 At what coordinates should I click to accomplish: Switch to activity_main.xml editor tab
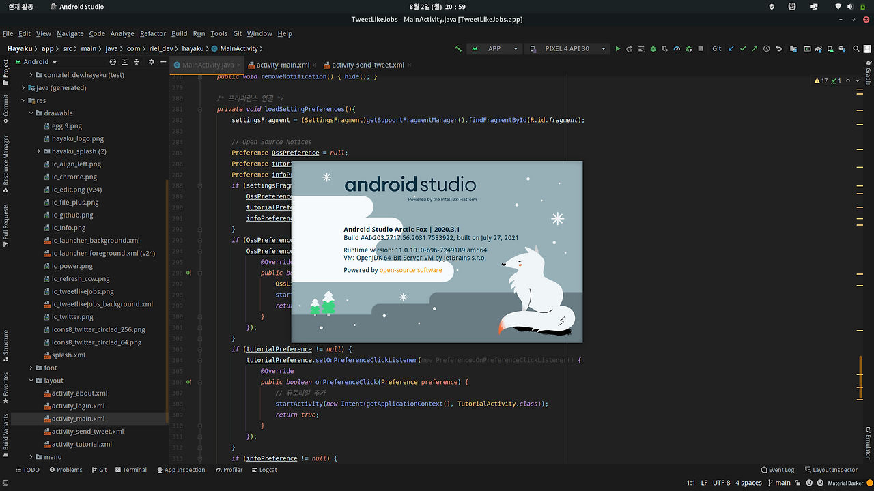pyautogui.click(x=282, y=65)
